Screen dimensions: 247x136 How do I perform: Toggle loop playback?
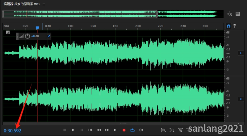coord(132,130)
